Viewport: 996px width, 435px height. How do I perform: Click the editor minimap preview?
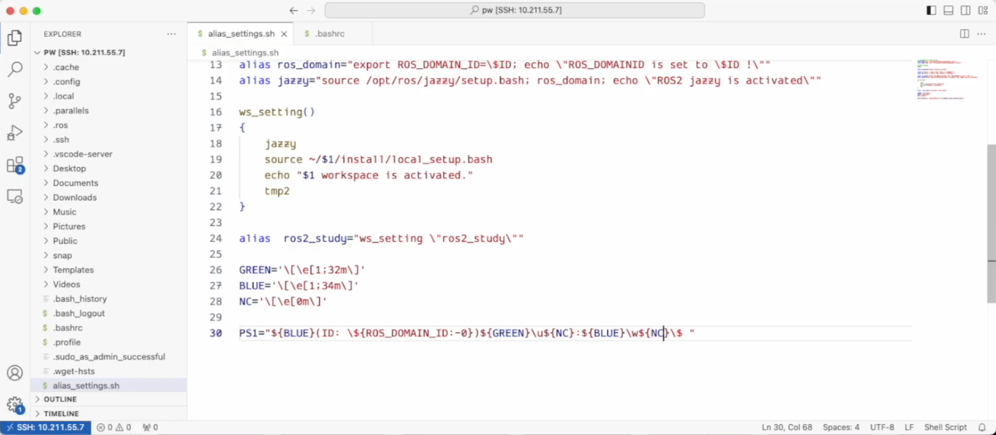(948, 79)
